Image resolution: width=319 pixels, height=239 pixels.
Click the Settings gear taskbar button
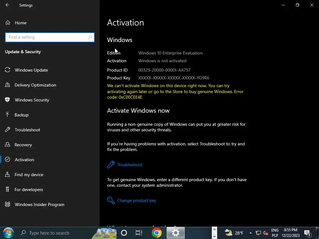coord(176,233)
